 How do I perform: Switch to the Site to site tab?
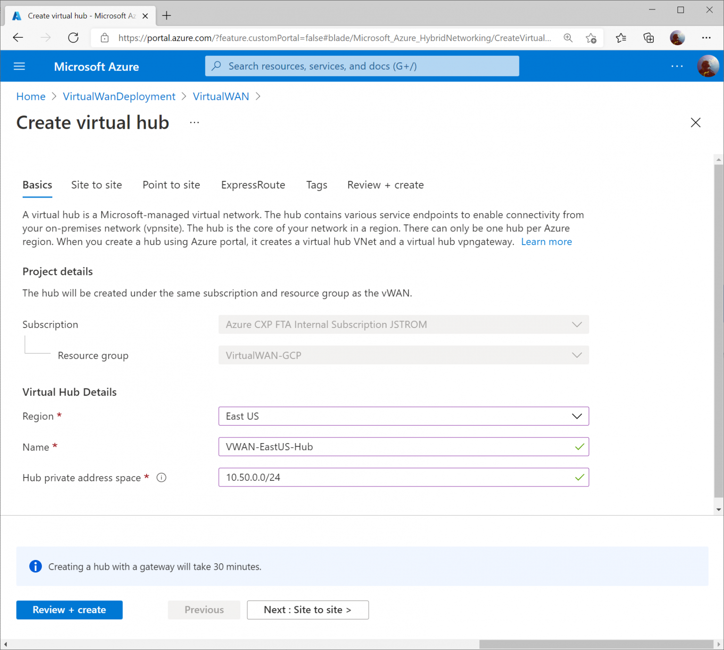(96, 185)
